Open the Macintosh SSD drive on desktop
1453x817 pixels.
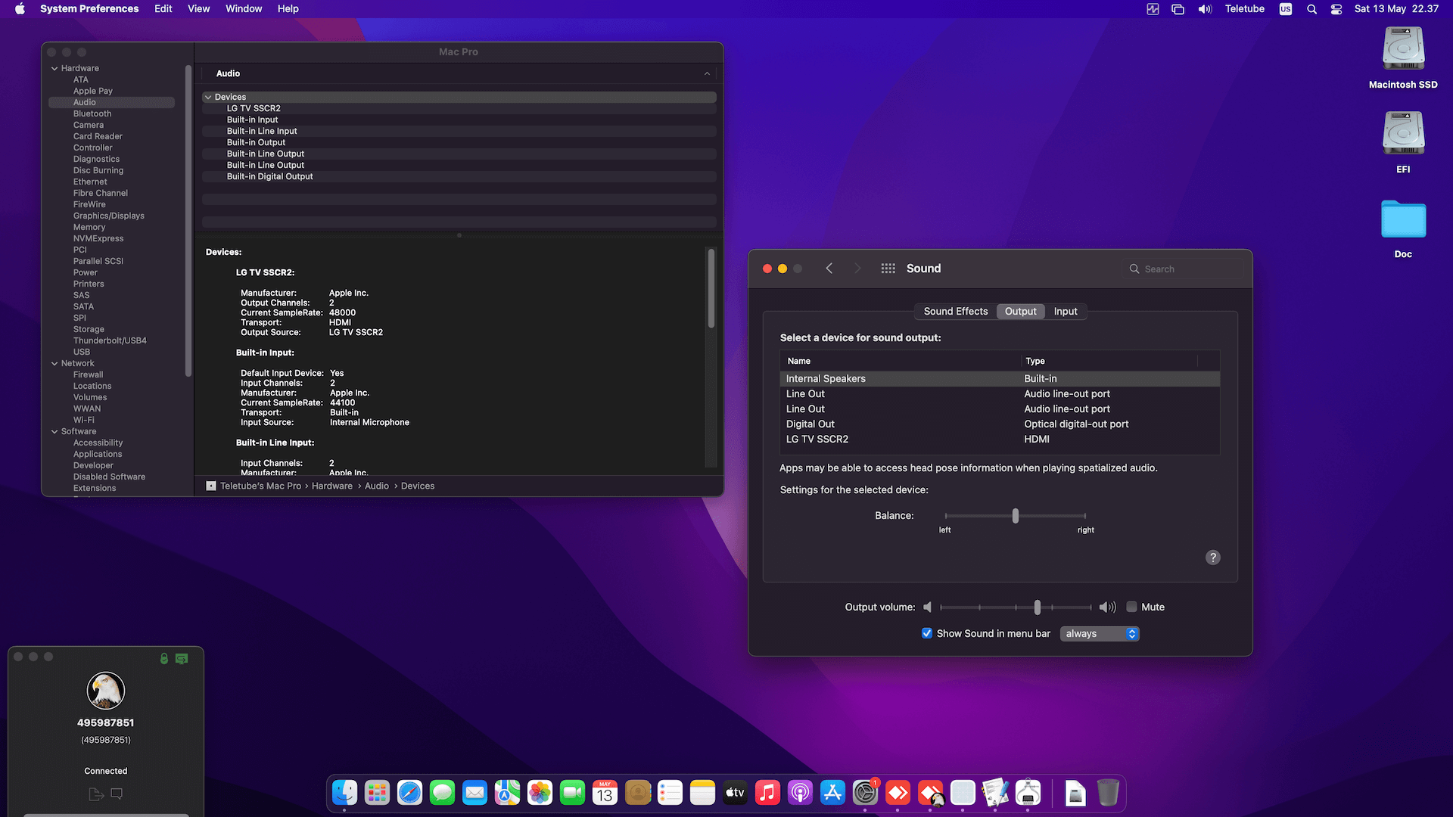coord(1403,58)
